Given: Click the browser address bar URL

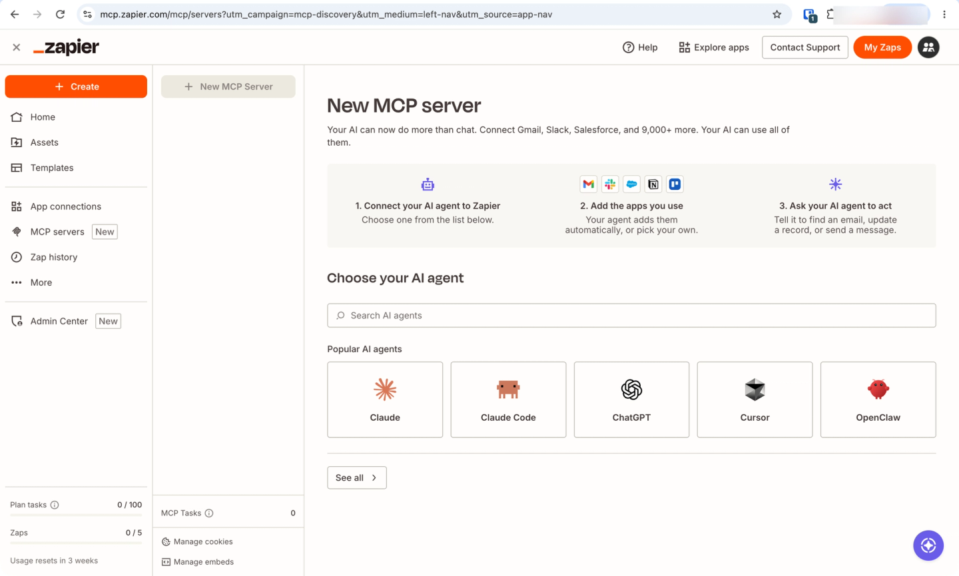Looking at the screenshot, I should pyautogui.click(x=326, y=14).
